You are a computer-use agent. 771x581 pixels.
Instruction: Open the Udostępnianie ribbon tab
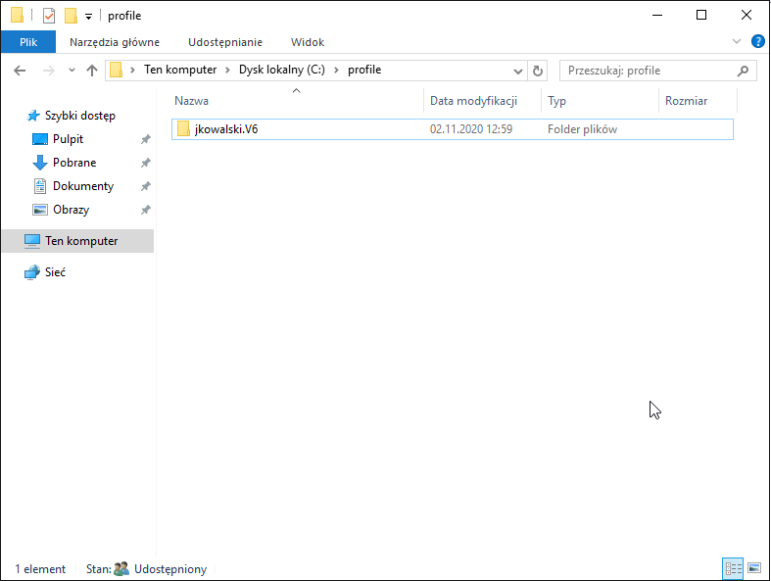click(x=225, y=42)
